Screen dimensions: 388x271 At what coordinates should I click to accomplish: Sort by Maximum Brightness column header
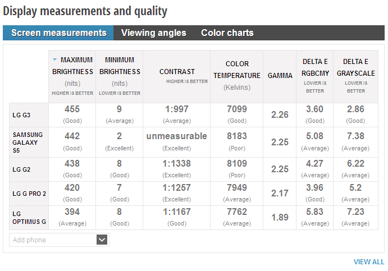pos(72,76)
